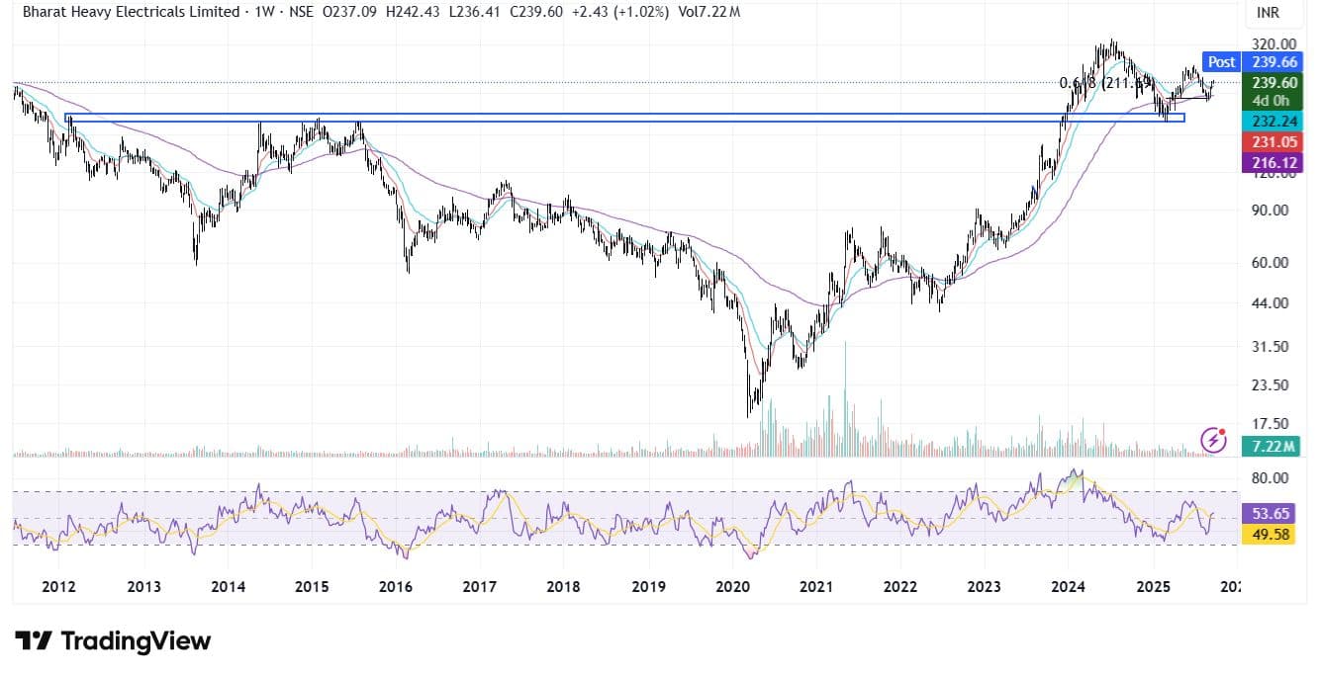
Task: Click the 0.618 (211.69) Fibonacci level label
Action: [1098, 83]
